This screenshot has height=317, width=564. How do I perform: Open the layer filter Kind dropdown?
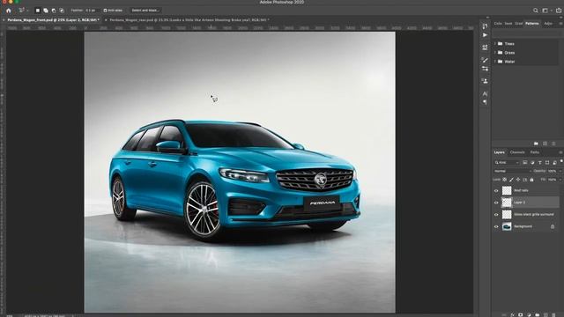point(507,163)
